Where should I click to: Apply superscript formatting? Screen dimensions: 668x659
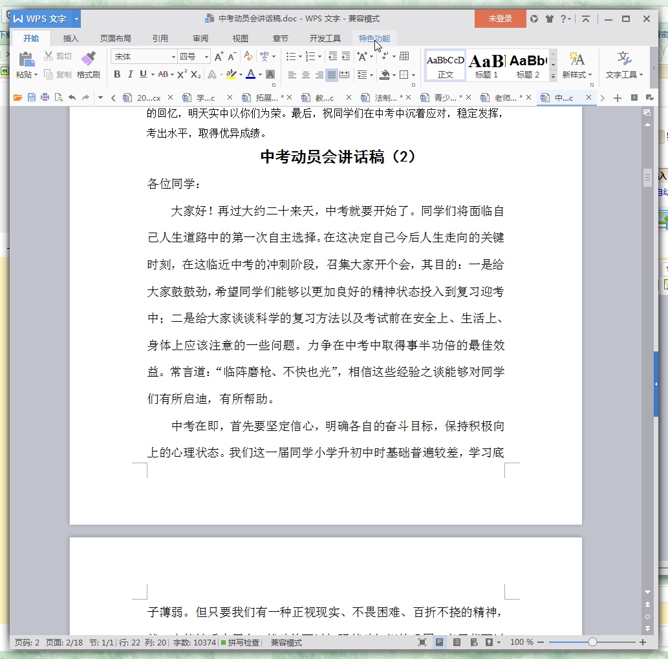tap(182, 74)
